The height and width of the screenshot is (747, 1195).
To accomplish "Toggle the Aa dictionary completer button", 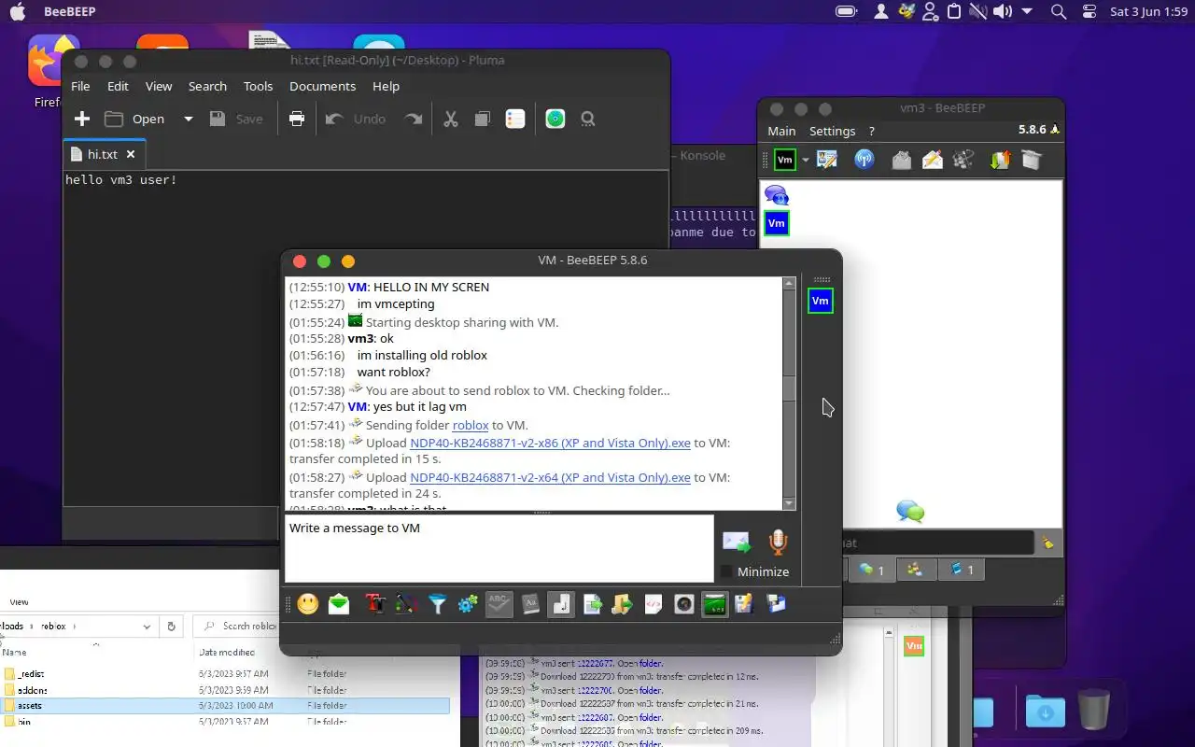I will 530,604.
